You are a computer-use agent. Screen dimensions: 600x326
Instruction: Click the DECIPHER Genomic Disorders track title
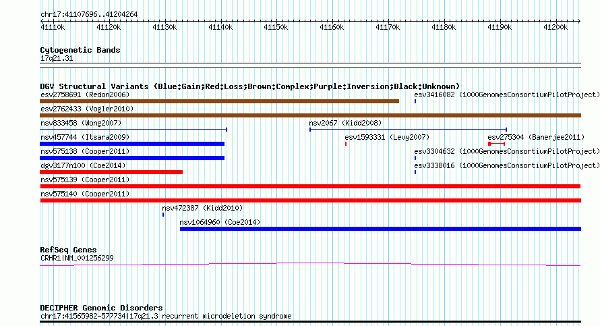(101, 308)
